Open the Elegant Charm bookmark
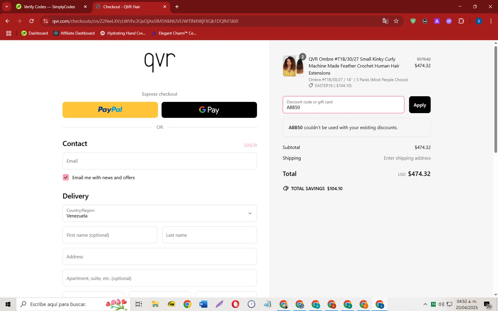The height and width of the screenshot is (311, 498). [x=174, y=33]
